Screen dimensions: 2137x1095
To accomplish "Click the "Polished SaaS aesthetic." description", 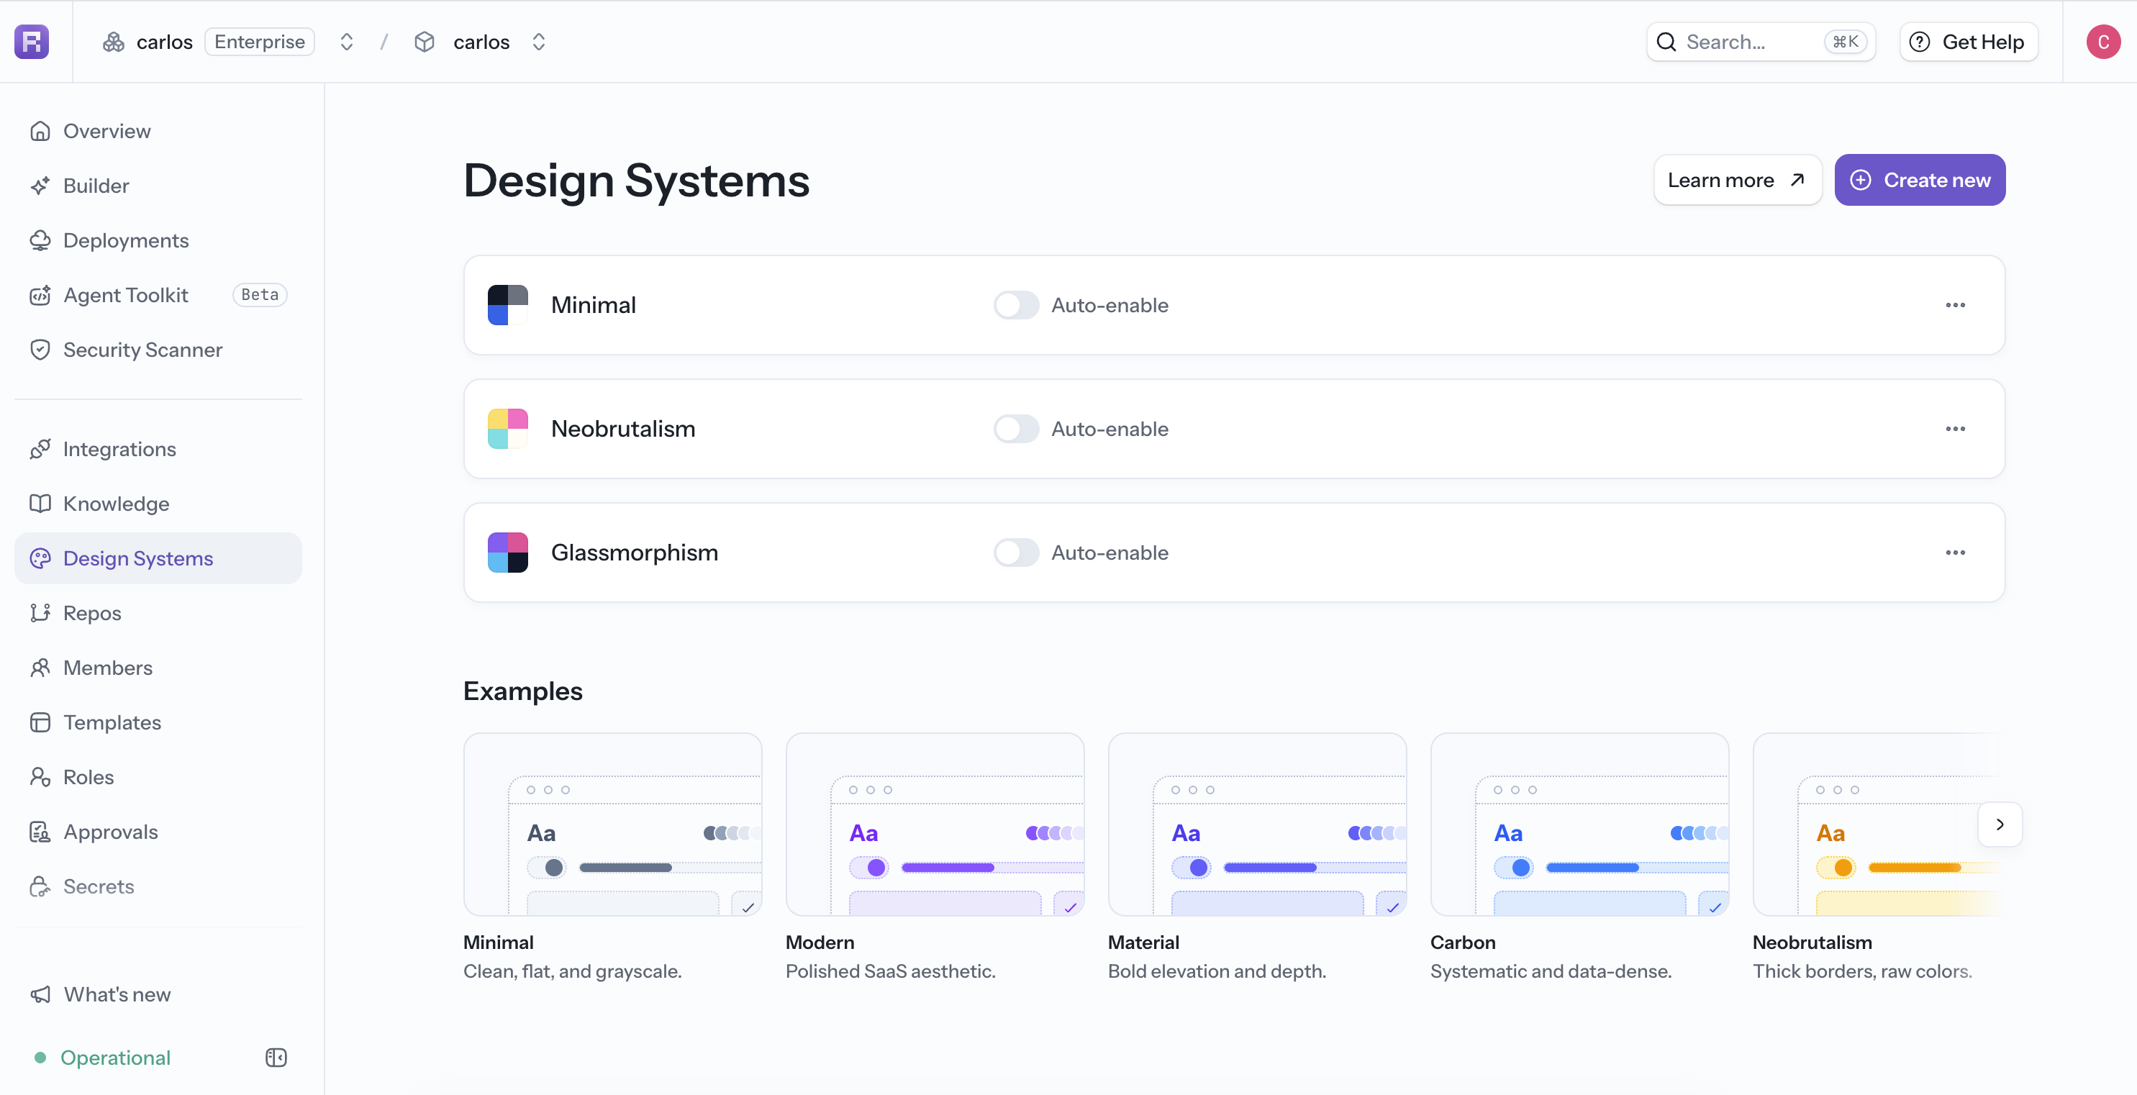I will [x=890, y=971].
